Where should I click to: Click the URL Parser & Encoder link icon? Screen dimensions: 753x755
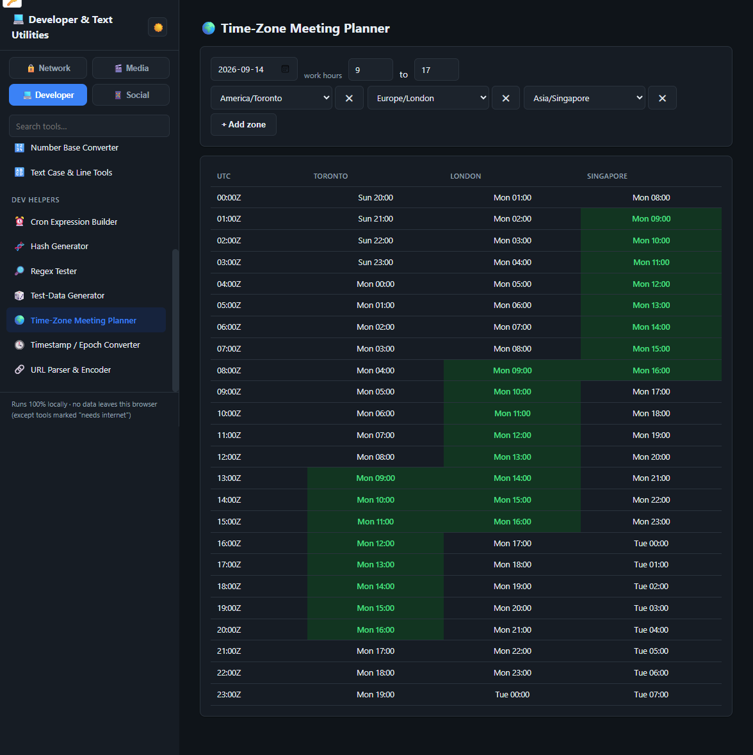click(19, 369)
